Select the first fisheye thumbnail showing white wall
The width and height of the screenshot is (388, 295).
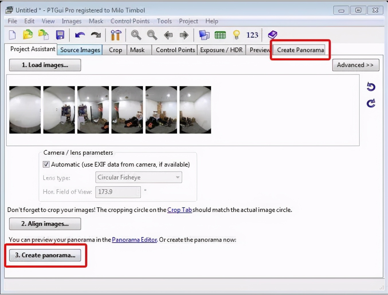point(25,110)
